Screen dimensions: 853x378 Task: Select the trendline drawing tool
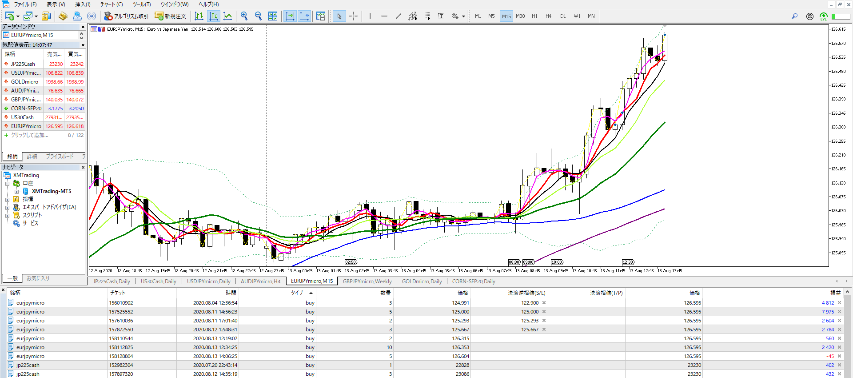click(x=399, y=16)
